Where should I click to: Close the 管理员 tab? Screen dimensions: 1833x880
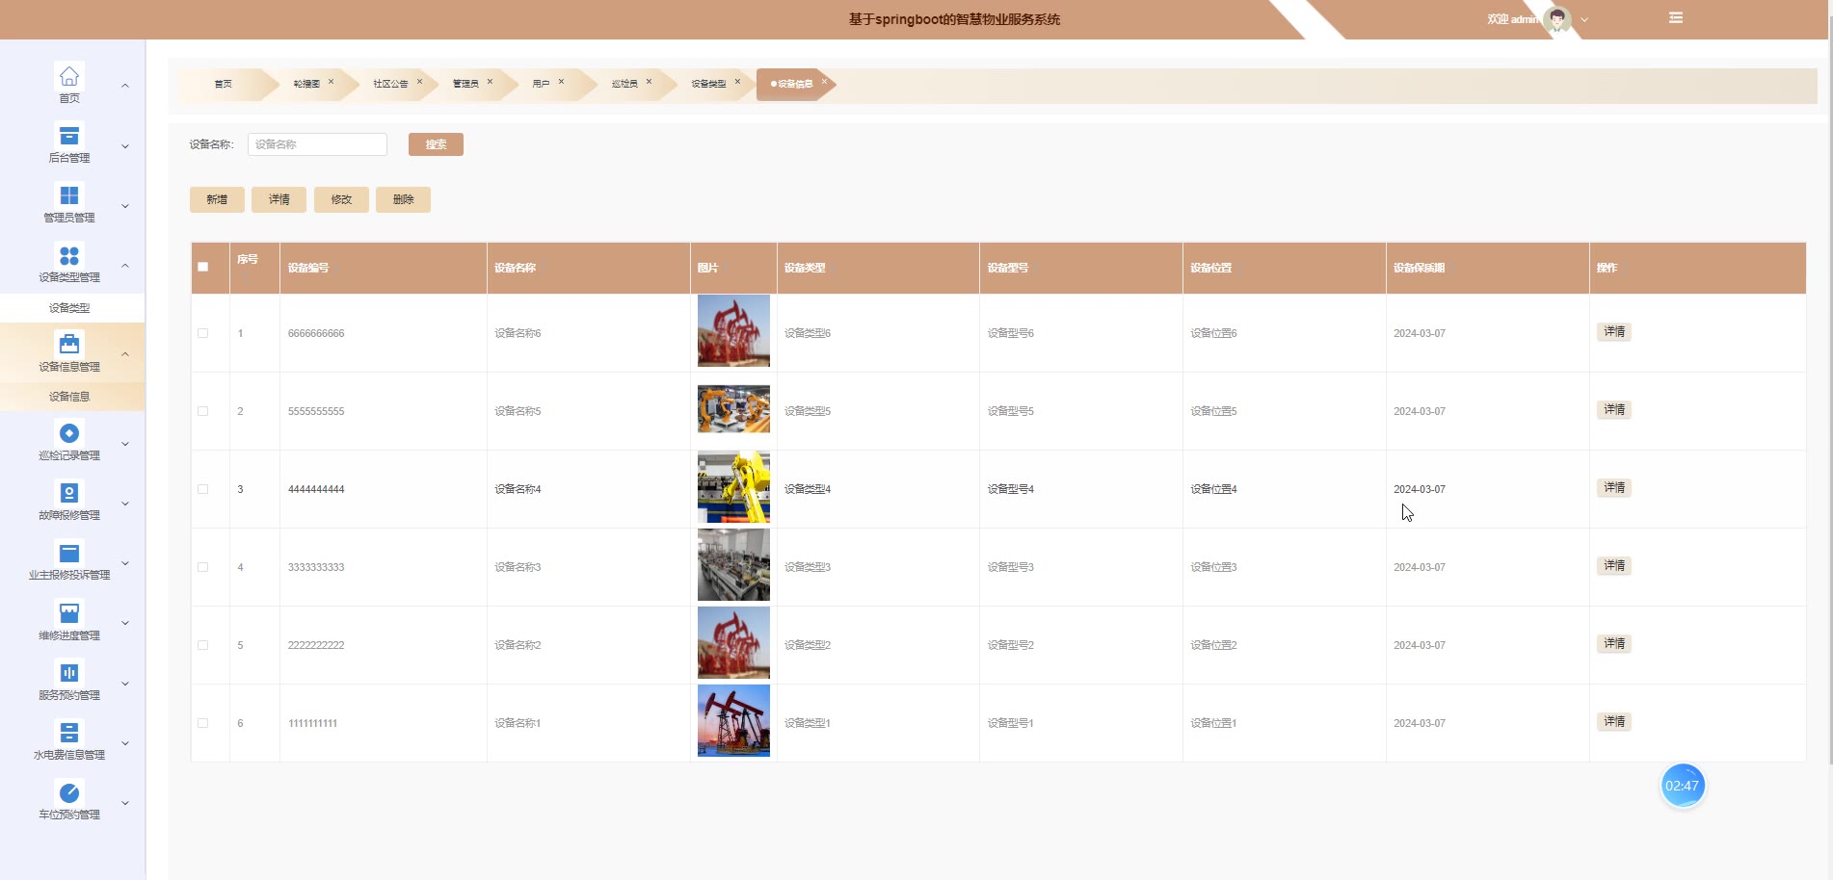click(490, 82)
